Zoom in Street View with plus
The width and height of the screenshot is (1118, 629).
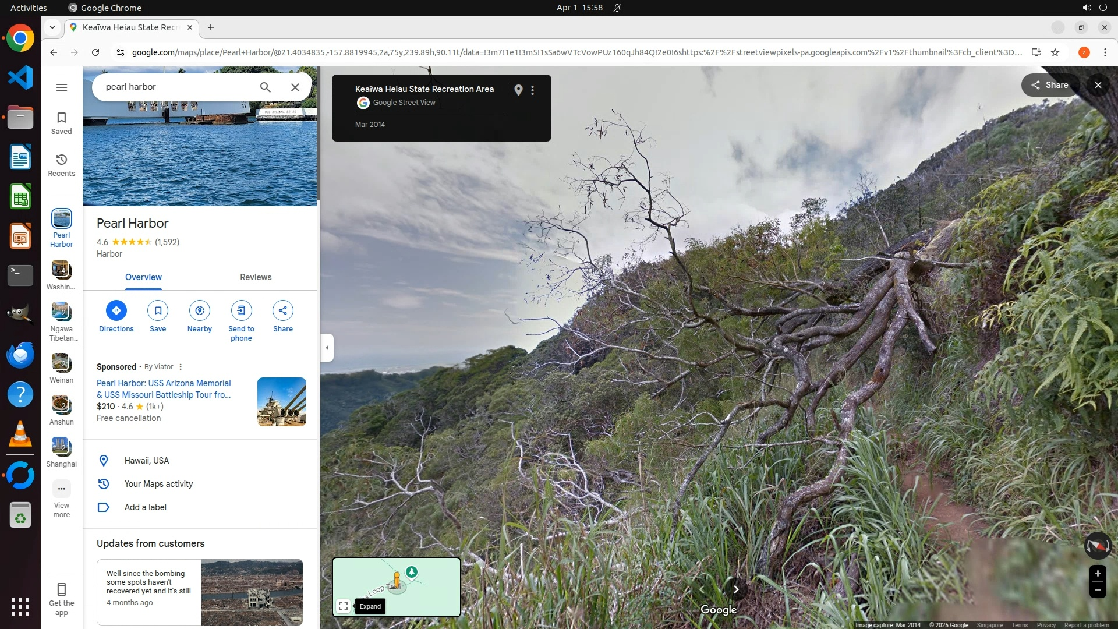[1097, 574]
